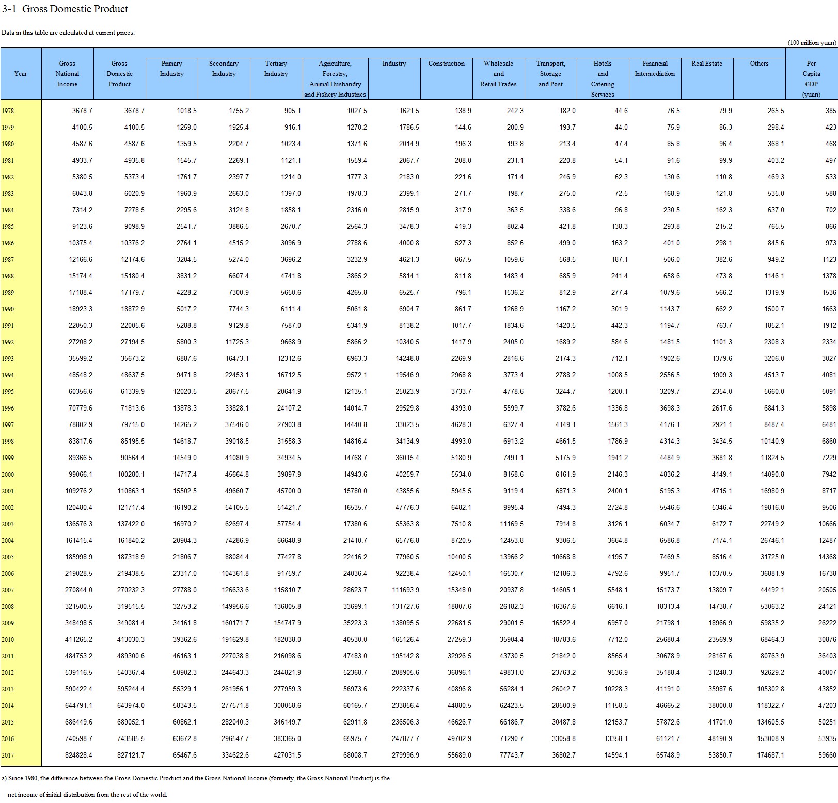Click the value 1079.6 in 1989 row
This screenshot has width=838, height=803.
670,293
